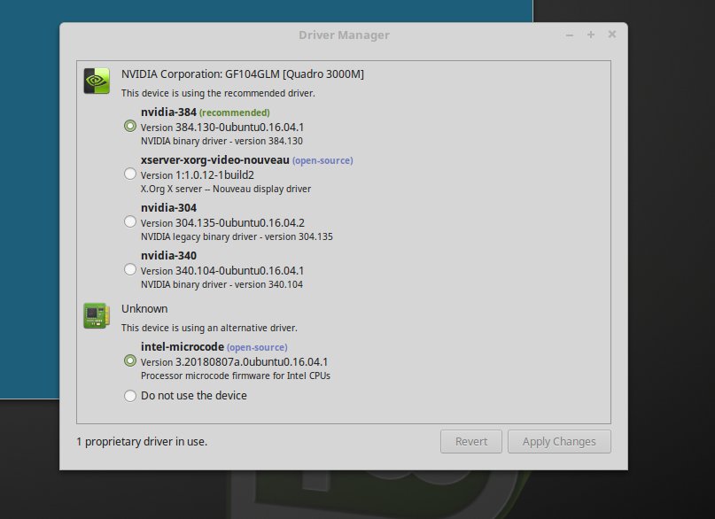Click the bold 'intel-microcode' driver name
The image size is (715, 519).
(183, 347)
